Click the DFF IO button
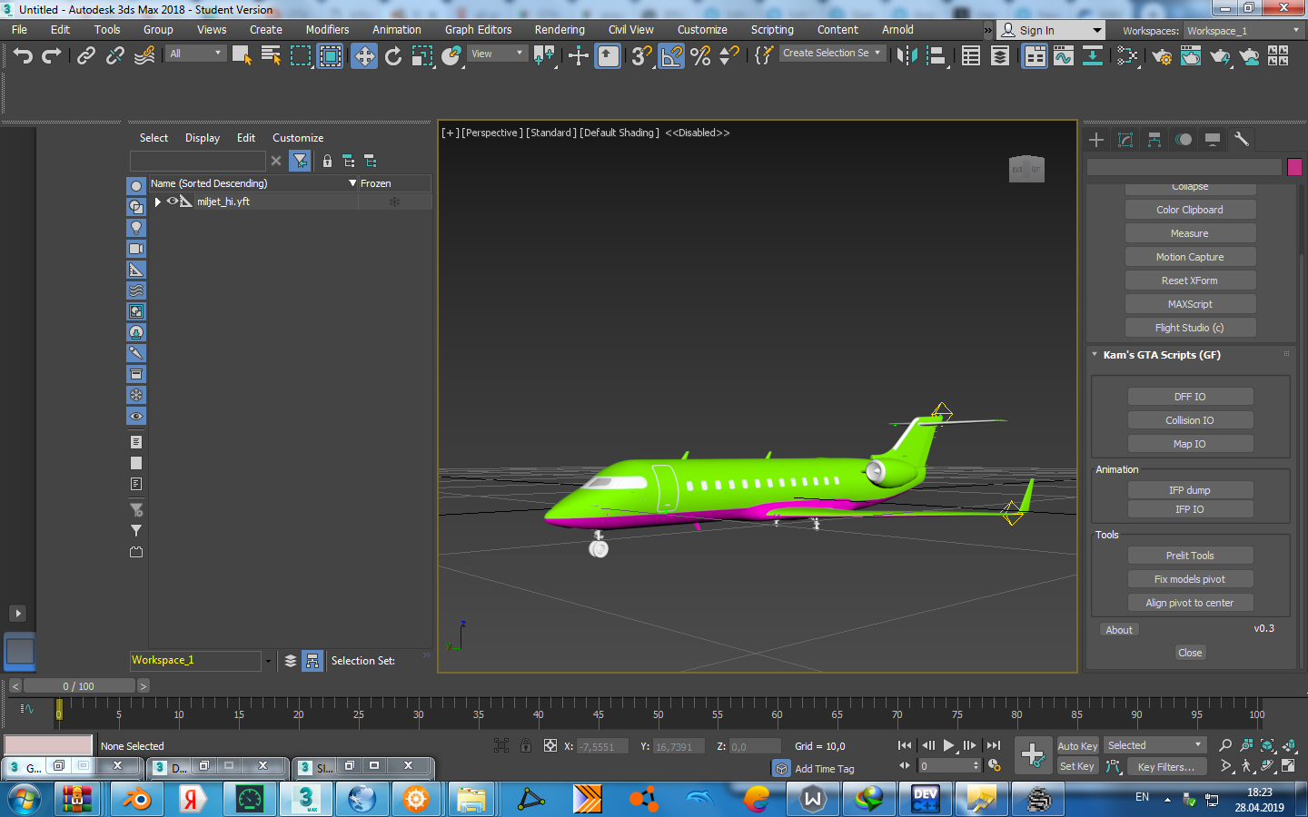The width and height of the screenshot is (1308, 817). [1190, 397]
